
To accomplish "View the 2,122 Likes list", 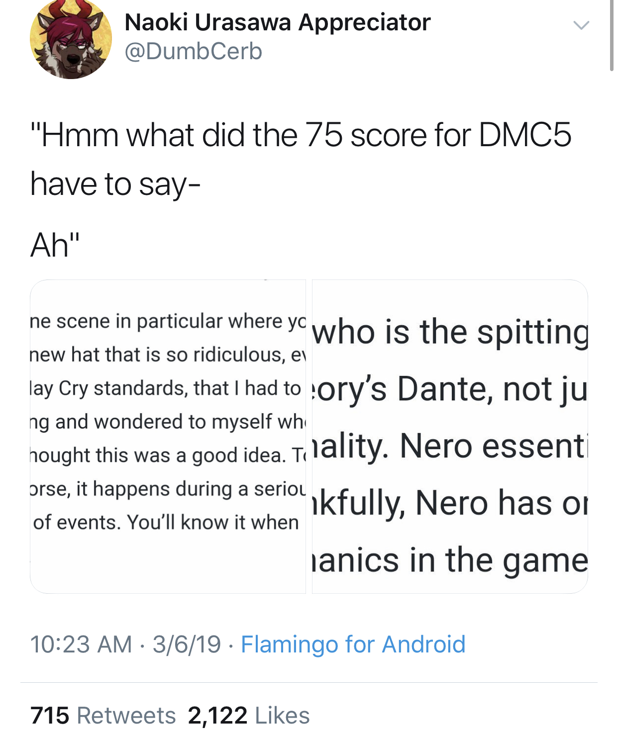I will click(249, 716).
